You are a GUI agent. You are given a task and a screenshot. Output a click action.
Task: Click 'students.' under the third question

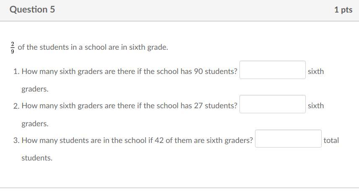(37, 158)
